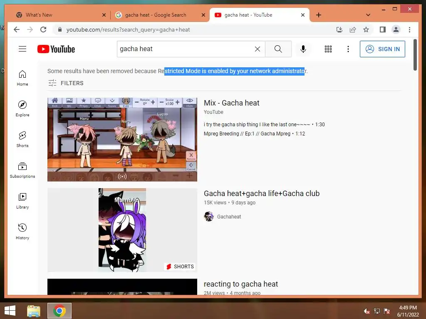Viewport: 426px width, 319px height.
Task: Close the What's New tab
Action: pos(104,15)
